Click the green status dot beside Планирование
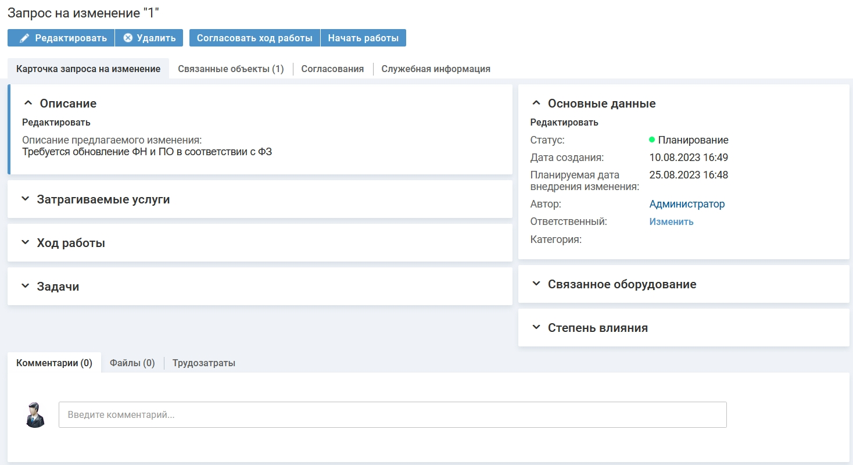Viewport: 853px width, 465px height. (652, 140)
